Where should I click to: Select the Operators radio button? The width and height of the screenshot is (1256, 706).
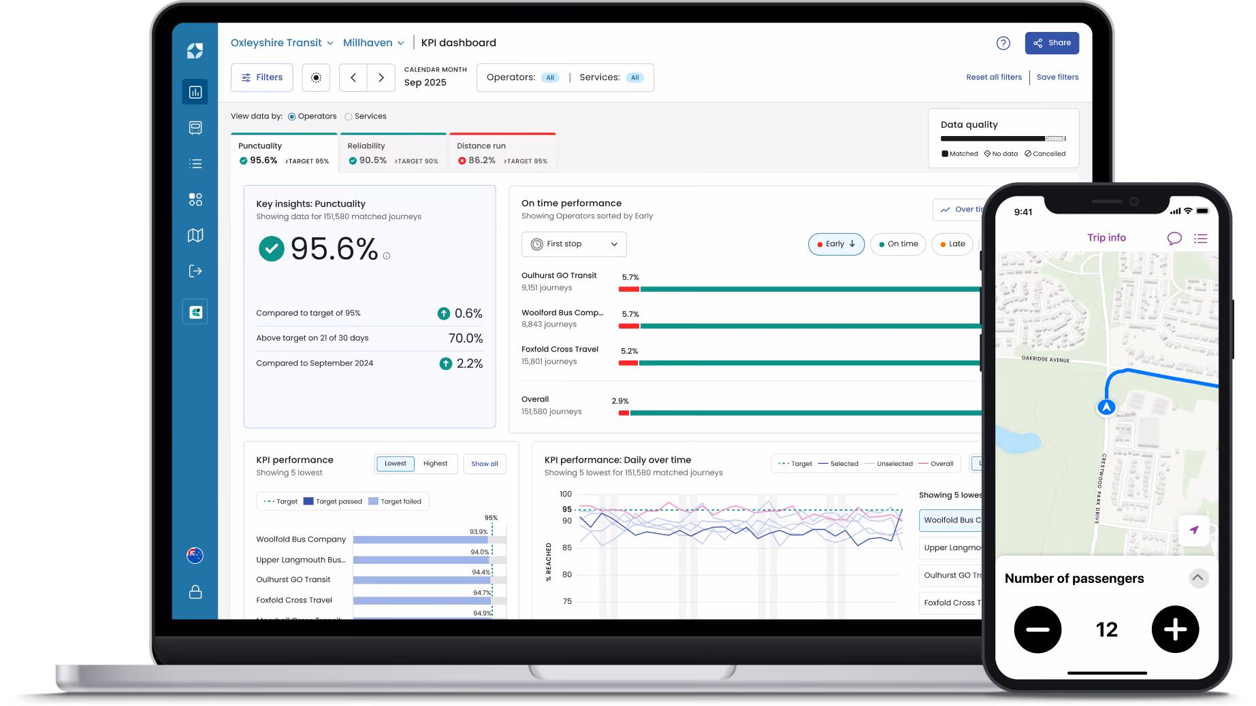click(292, 117)
